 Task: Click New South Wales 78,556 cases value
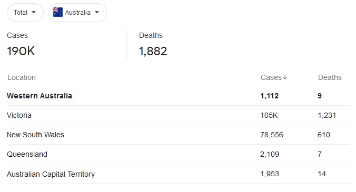tap(272, 135)
